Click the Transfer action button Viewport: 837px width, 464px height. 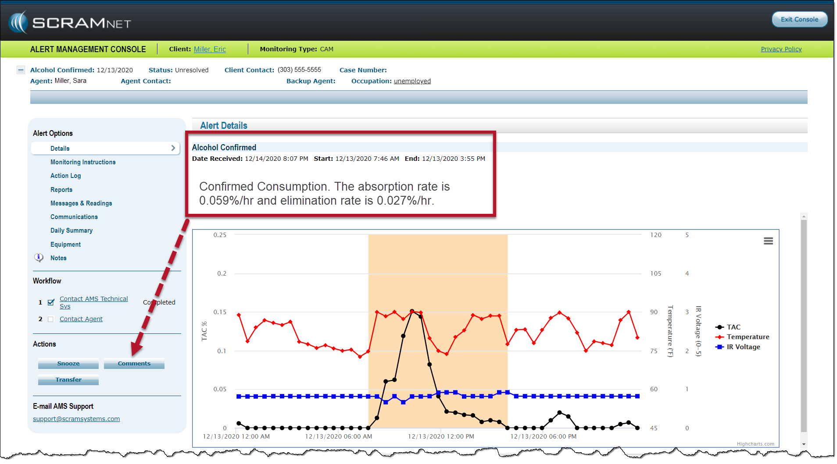68,380
